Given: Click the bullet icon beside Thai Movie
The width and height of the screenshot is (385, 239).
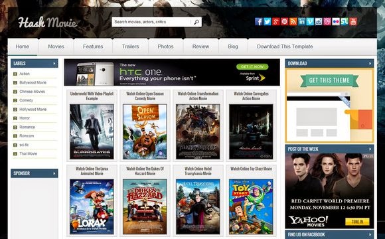Looking at the screenshot, I should point(15,154).
